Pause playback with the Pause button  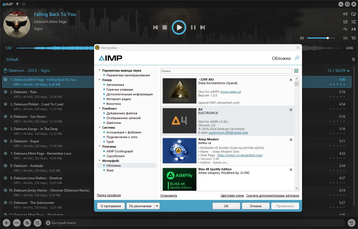coord(193,27)
